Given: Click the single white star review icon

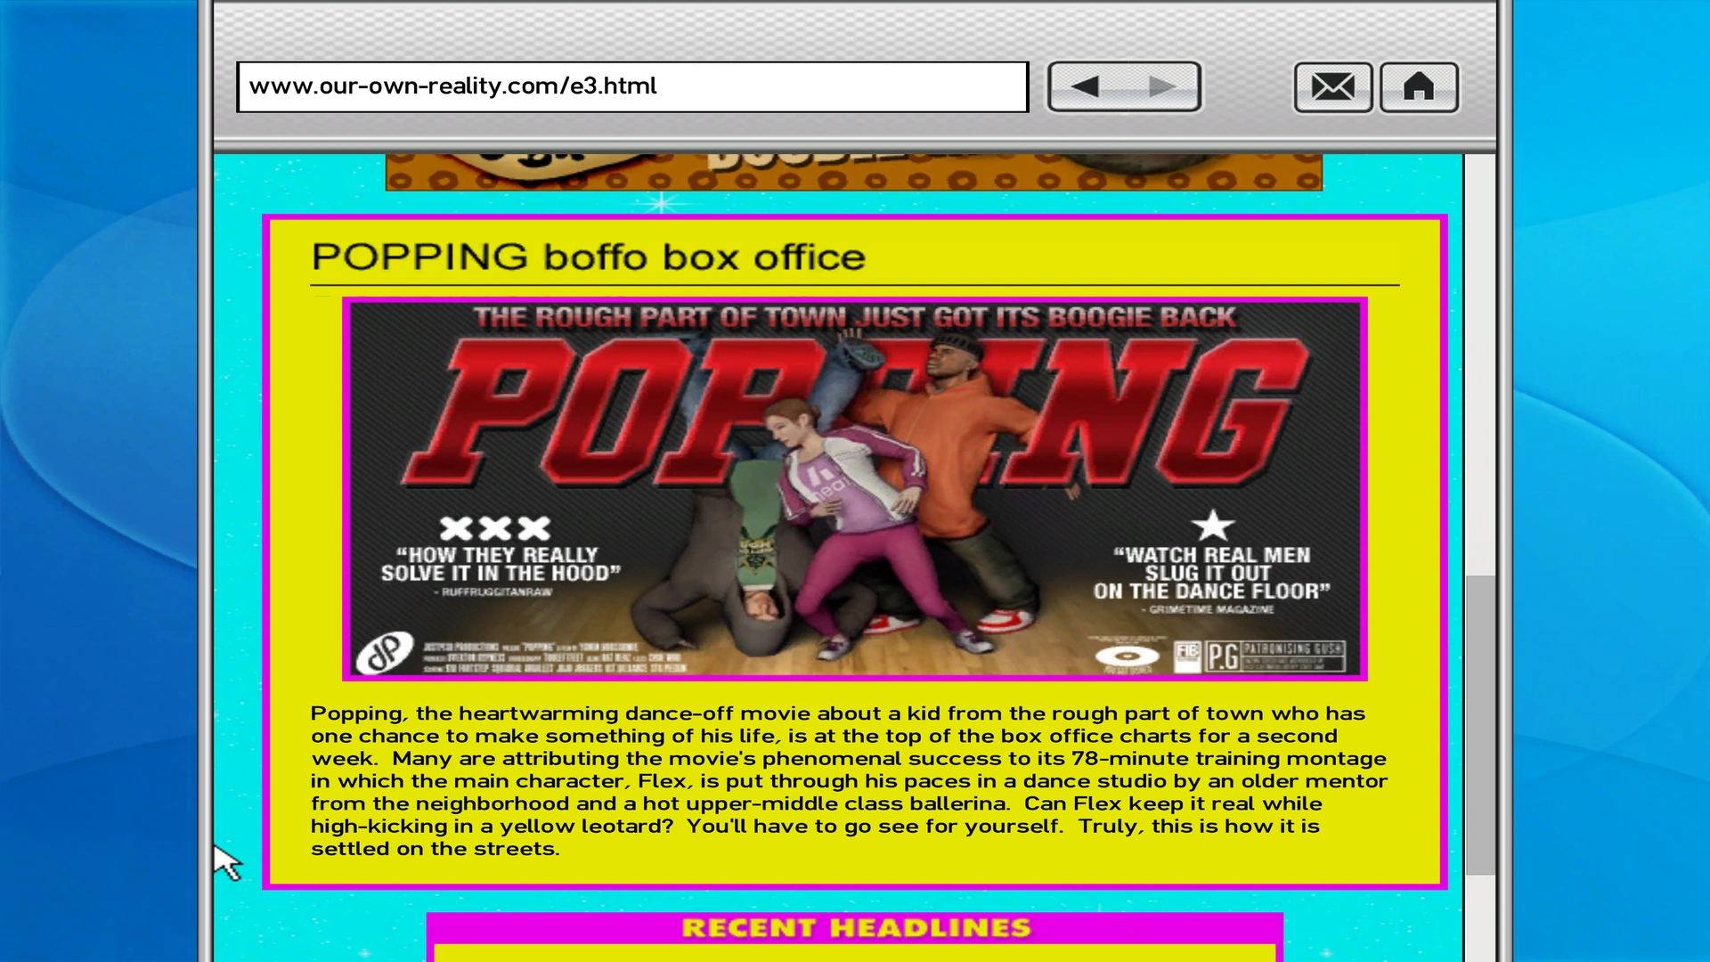Looking at the screenshot, I should point(1213,526).
